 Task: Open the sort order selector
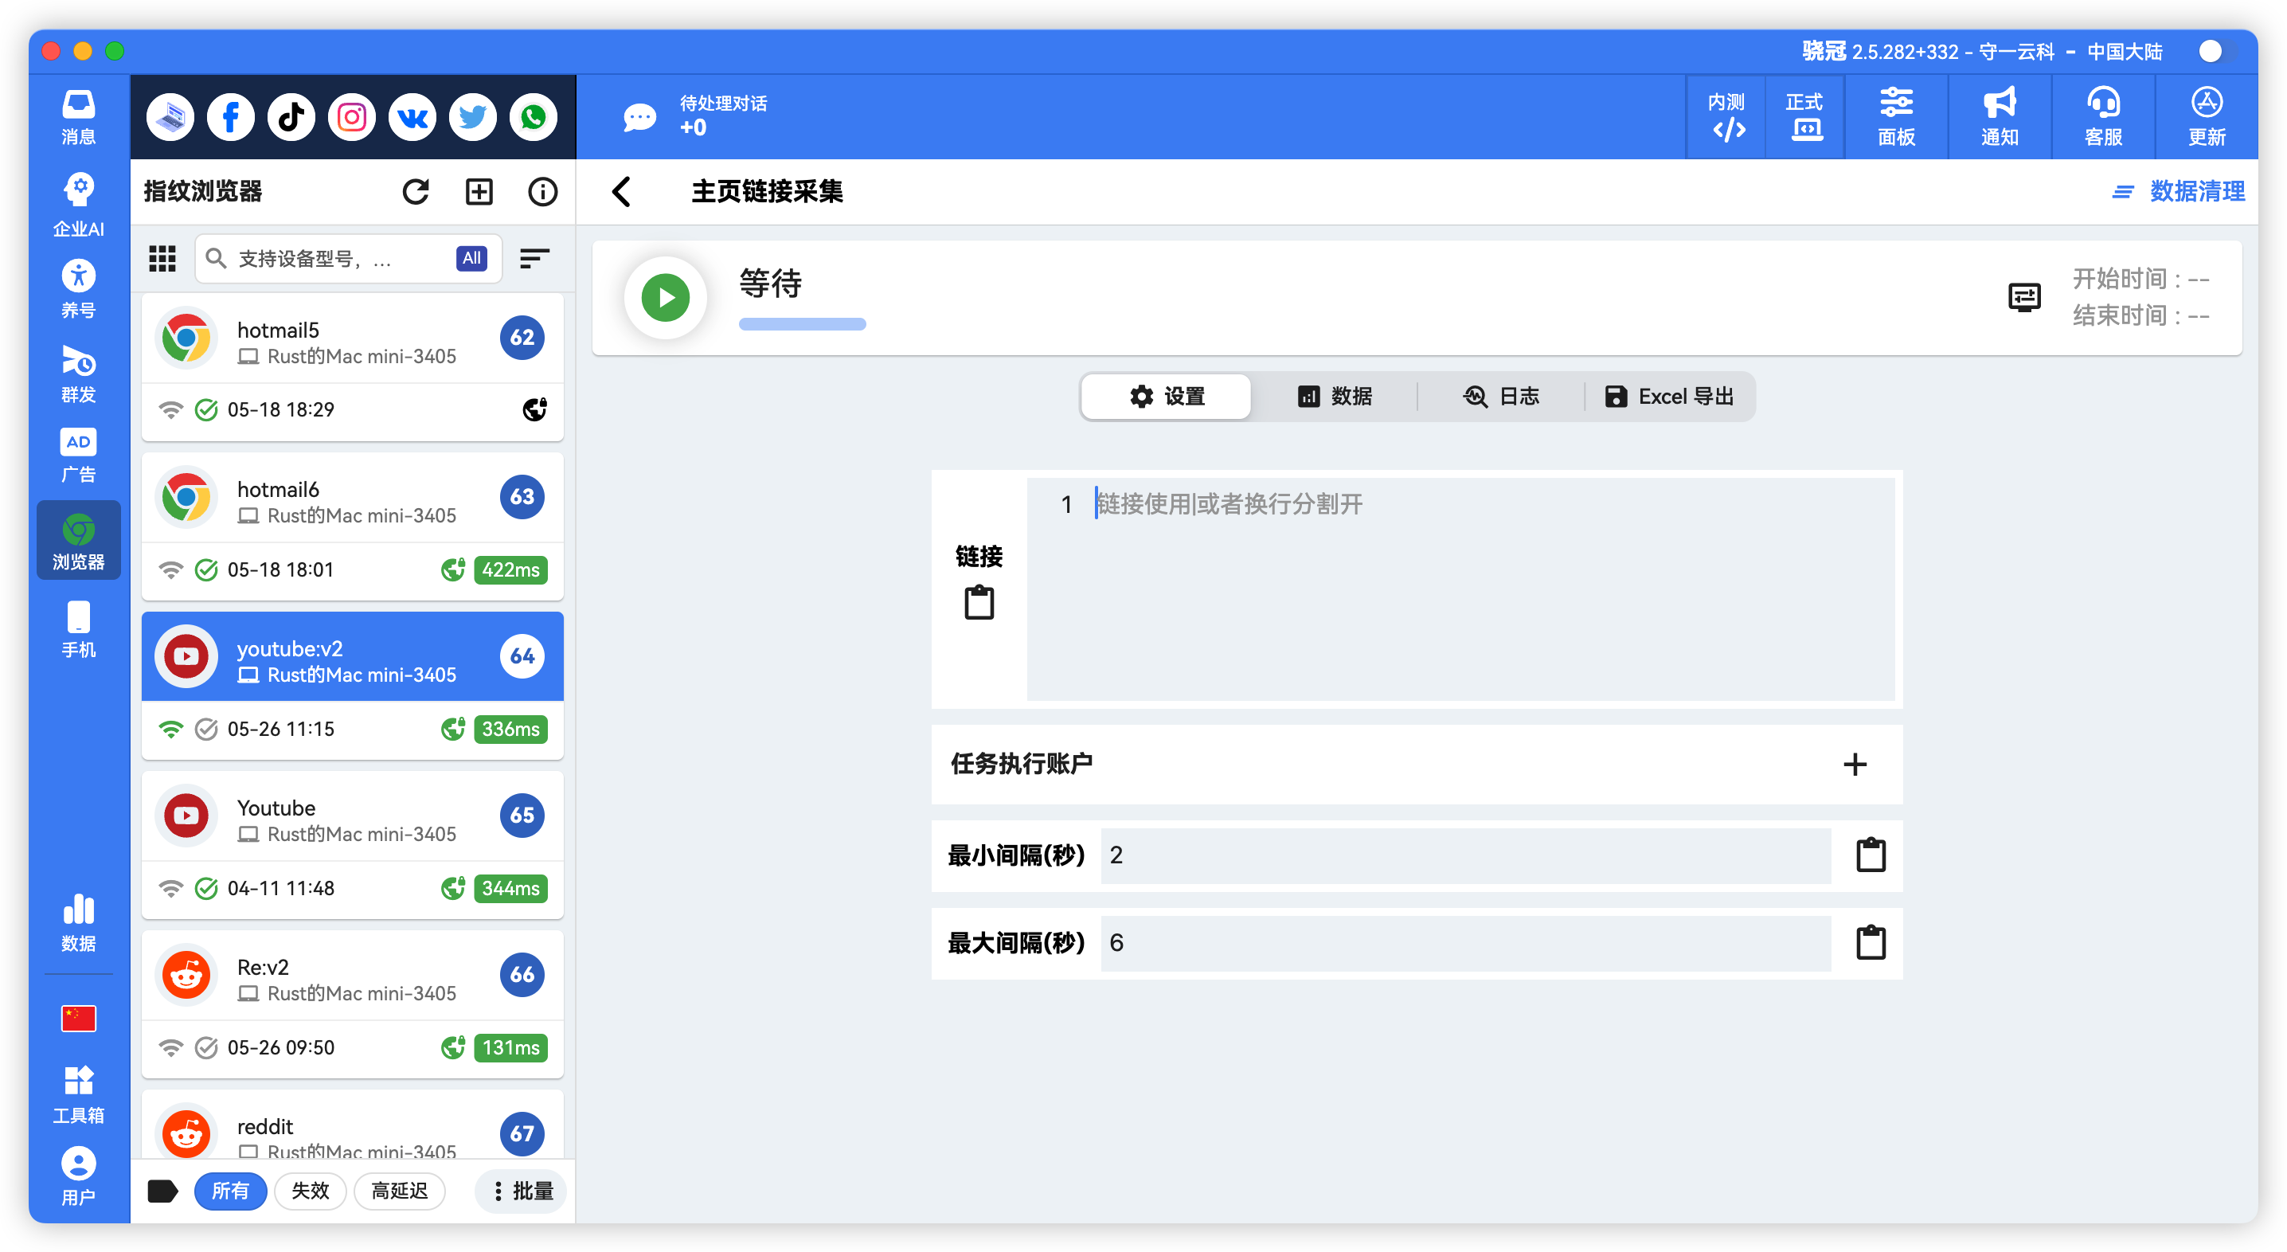tap(534, 258)
